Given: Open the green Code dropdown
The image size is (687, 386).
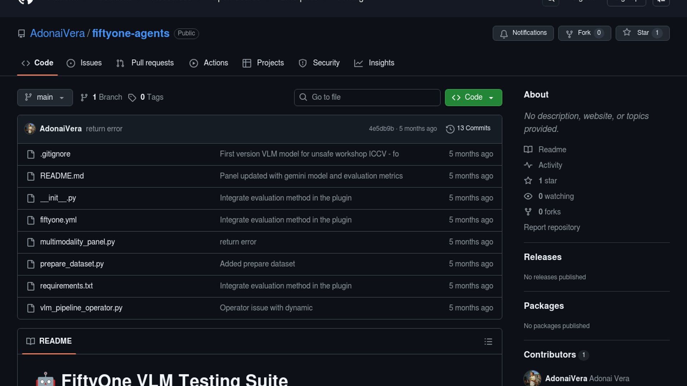Looking at the screenshot, I should [x=473, y=98].
